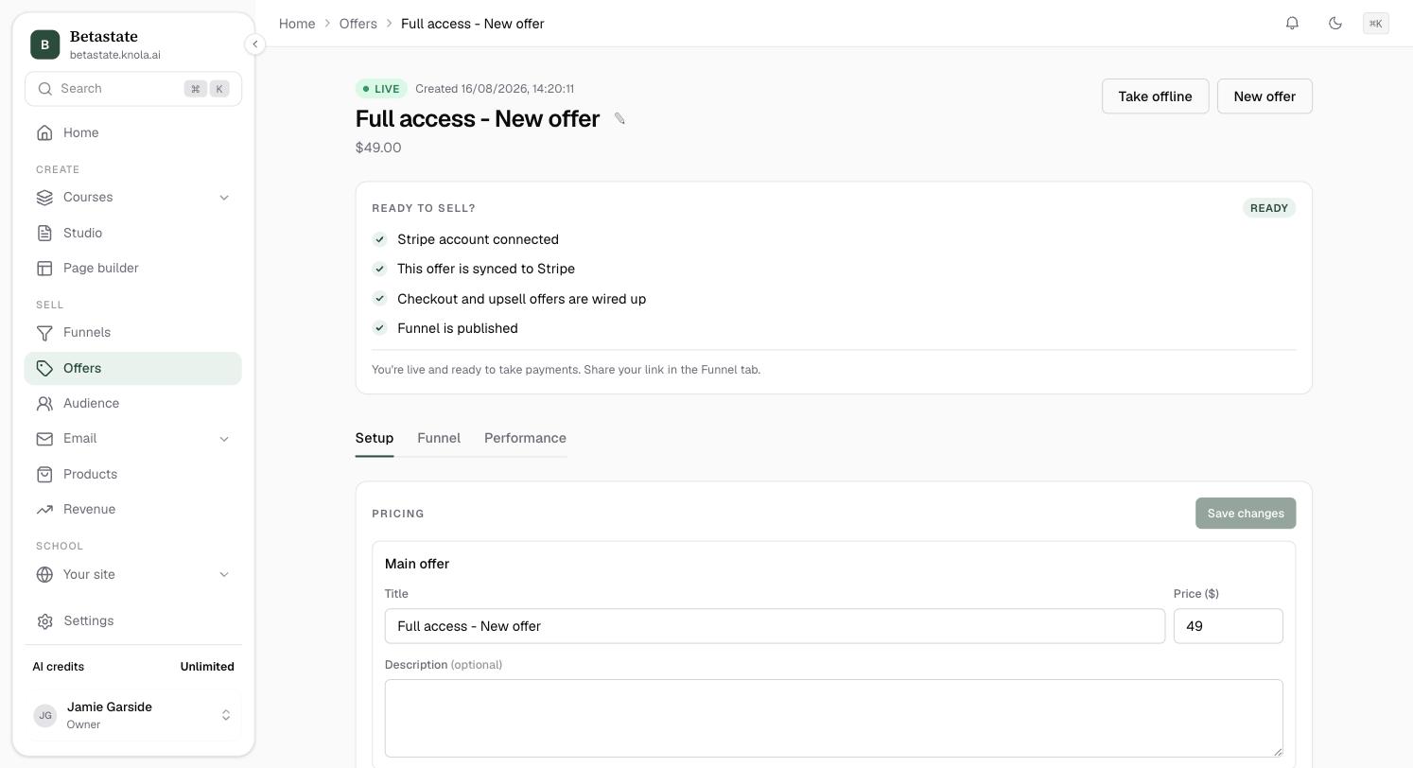This screenshot has width=1413, height=768.
Task: Edit offer title with pencil icon
Action: (619, 118)
